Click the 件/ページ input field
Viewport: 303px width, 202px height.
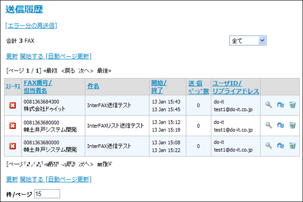tap(47, 194)
